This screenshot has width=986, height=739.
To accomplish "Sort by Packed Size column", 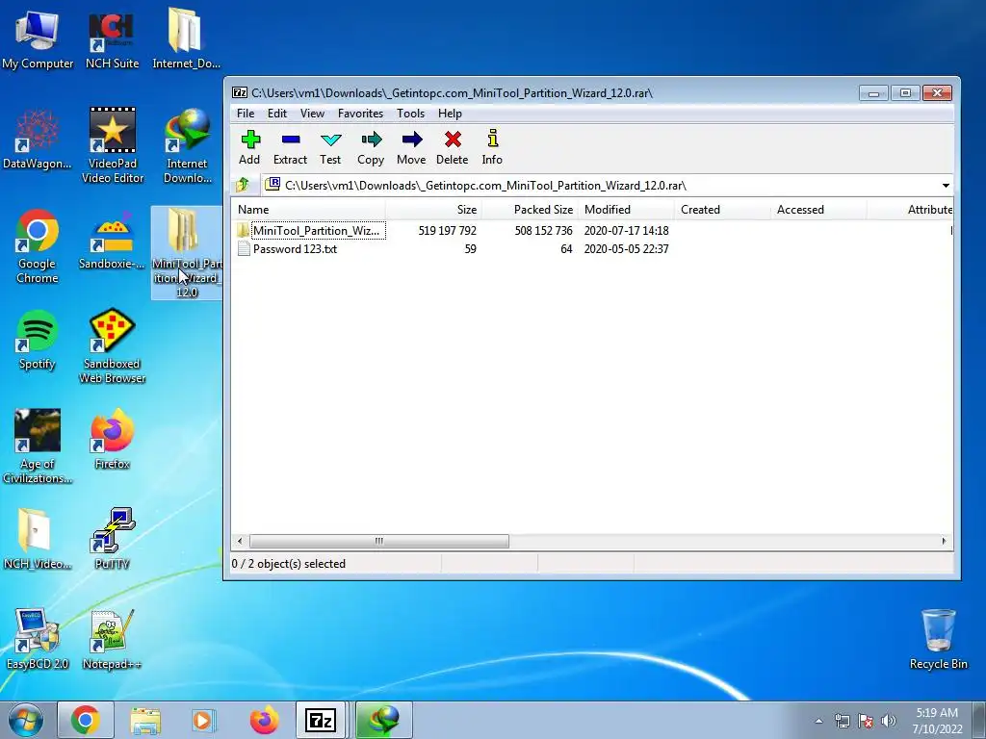I will (531, 209).
